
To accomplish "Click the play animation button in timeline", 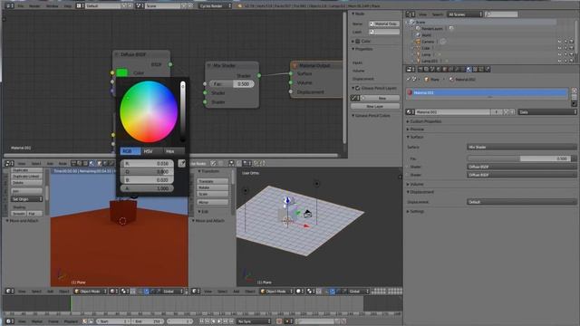I will coord(219,321).
